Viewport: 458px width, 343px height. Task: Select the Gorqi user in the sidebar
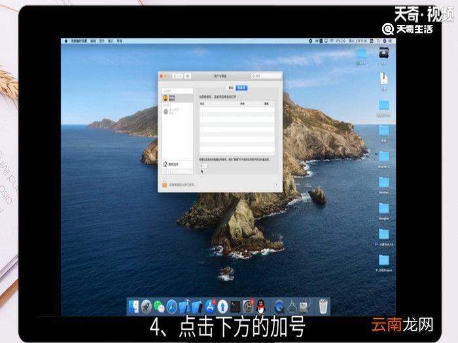point(177,98)
